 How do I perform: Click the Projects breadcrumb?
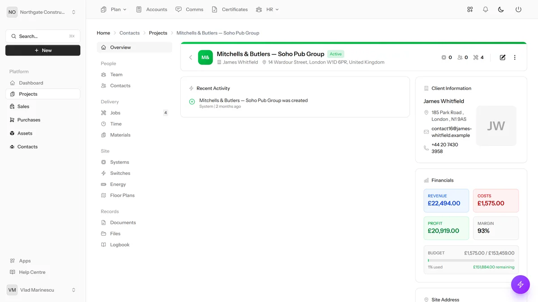tap(158, 33)
